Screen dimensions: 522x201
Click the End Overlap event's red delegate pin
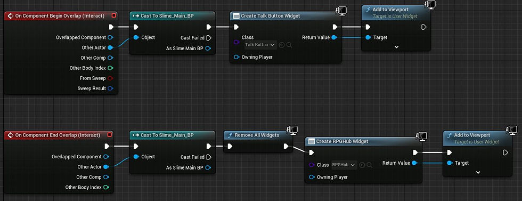coord(110,135)
